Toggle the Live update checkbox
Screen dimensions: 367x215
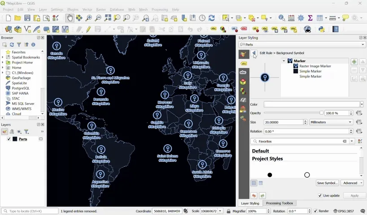[x=320, y=196]
